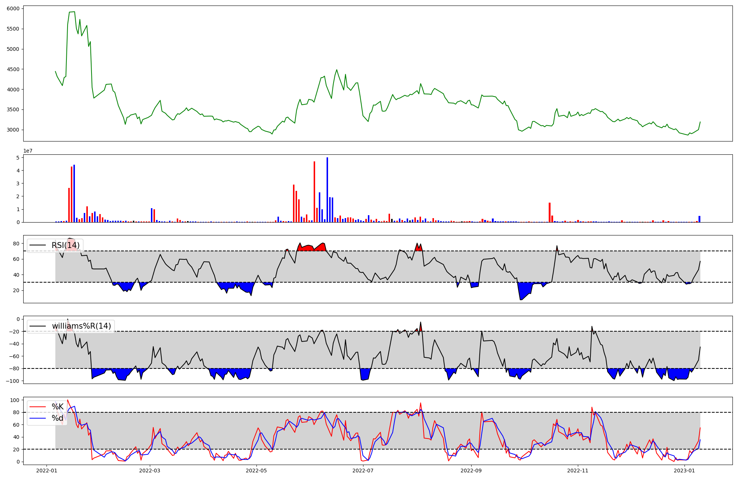Click the %d legend entry
738x479 pixels.
pyautogui.click(x=58, y=418)
